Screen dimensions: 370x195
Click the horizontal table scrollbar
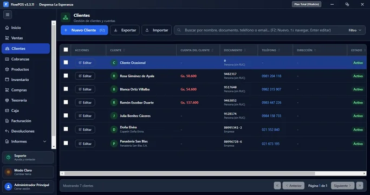click(190, 173)
